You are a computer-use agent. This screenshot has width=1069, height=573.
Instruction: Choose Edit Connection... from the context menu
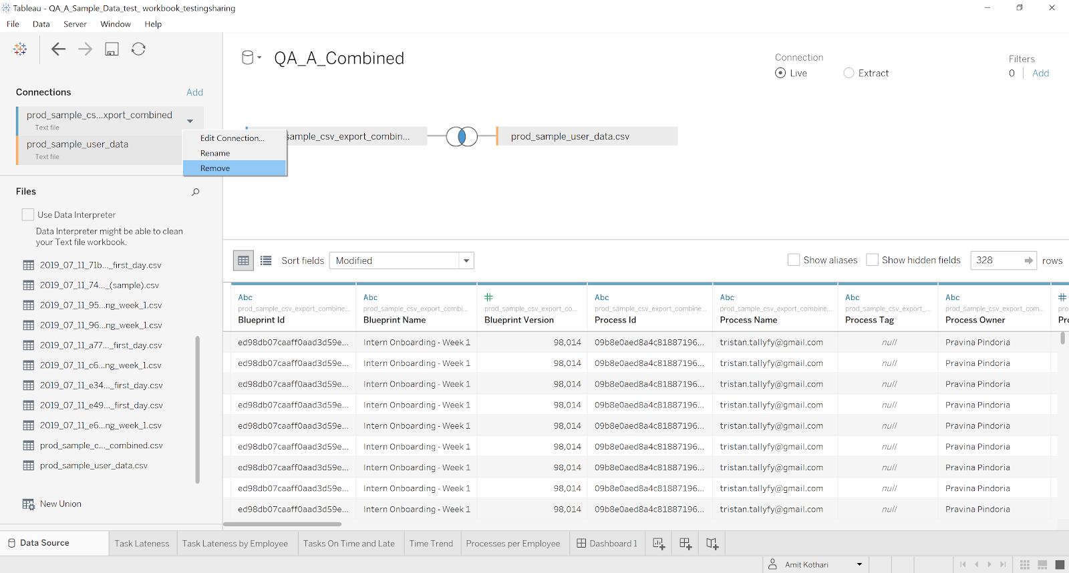click(235, 138)
